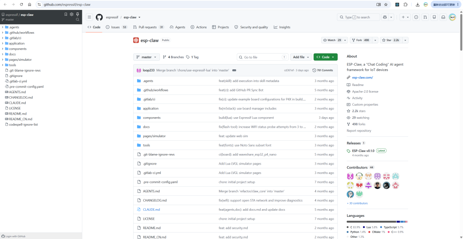Switch to the Security and quality tab
Screen dimensions: 463x239
(x=251, y=27)
